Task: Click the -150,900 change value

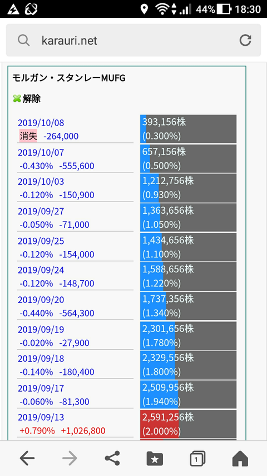Action: (x=77, y=195)
